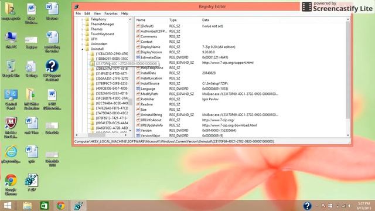Open the View menu
This screenshot has height=211, width=375.
pyautogui.click(x=97, y=13)
